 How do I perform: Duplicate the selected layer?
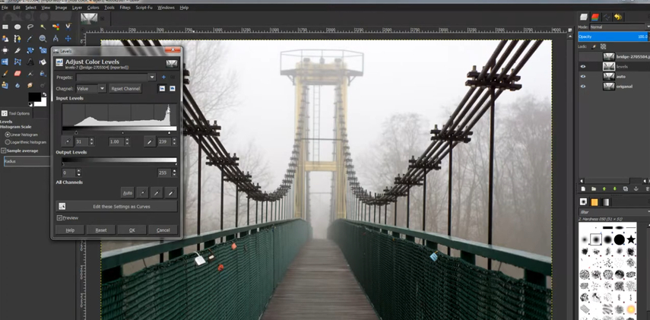point(625,189)
